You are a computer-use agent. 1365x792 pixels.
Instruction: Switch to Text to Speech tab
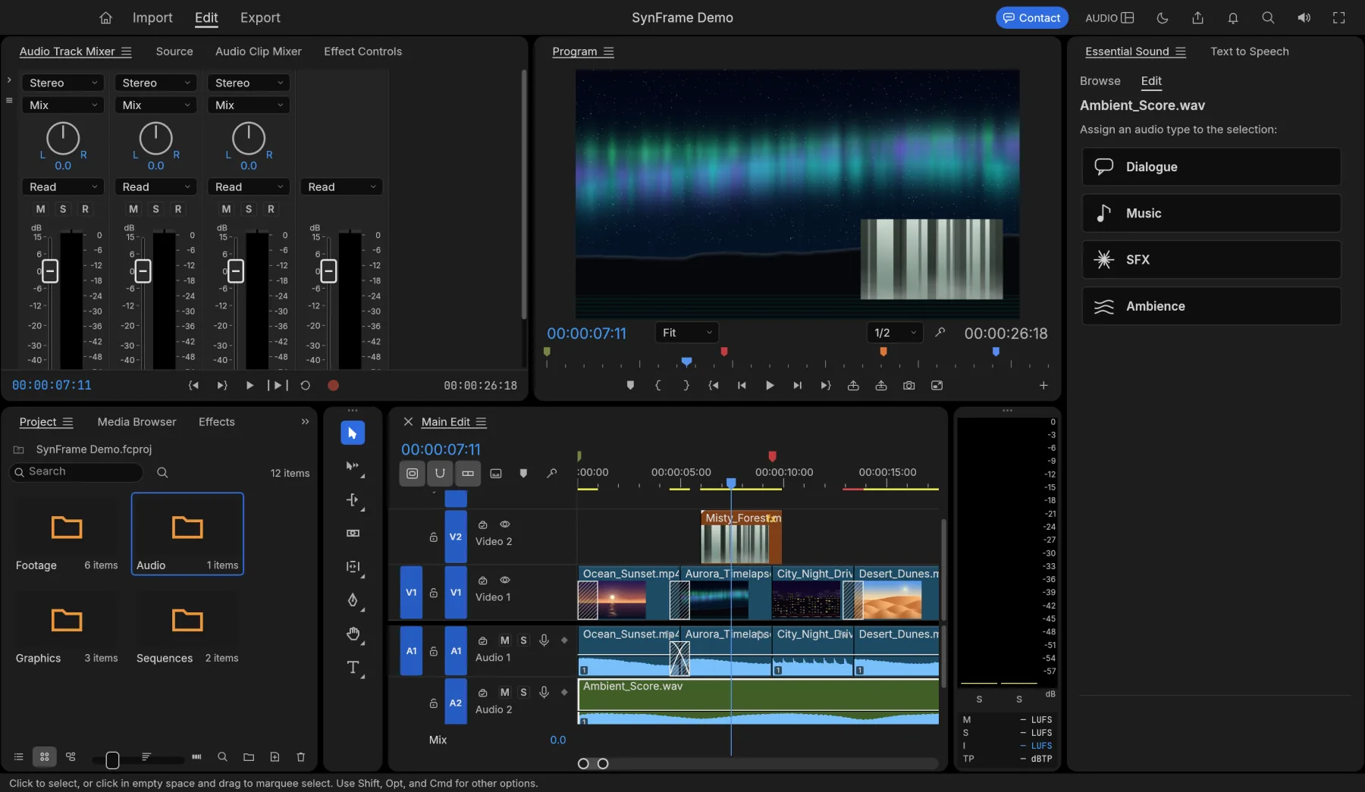click(x=1249, y=52)
